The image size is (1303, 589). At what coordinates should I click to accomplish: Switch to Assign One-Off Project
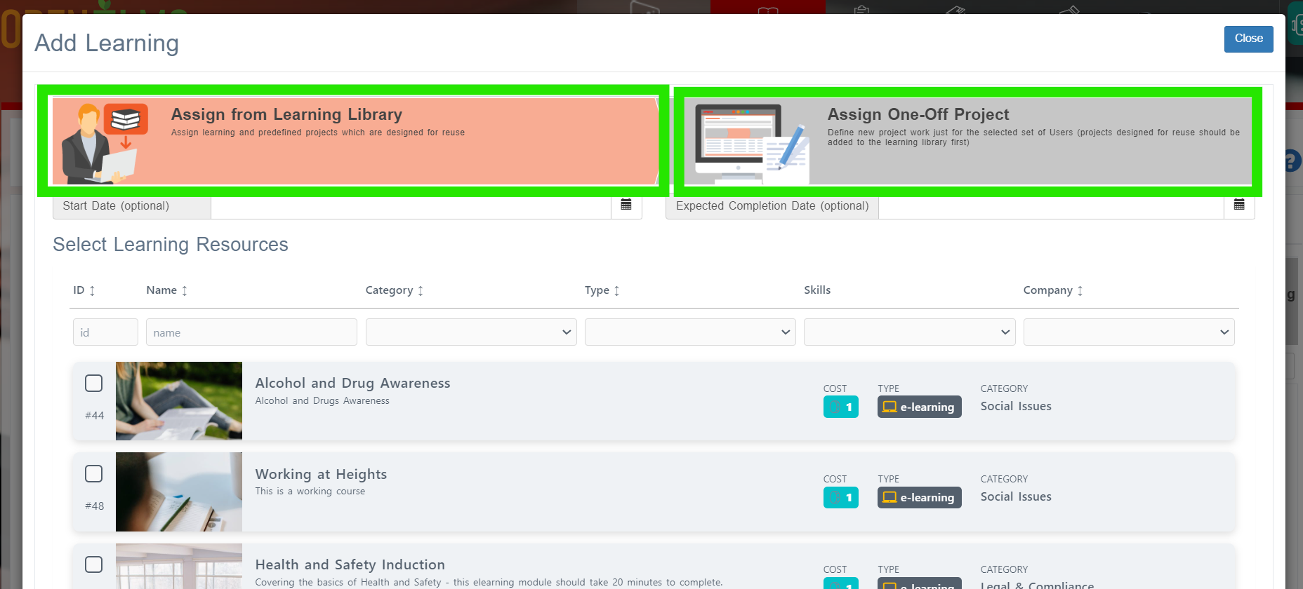968,141
